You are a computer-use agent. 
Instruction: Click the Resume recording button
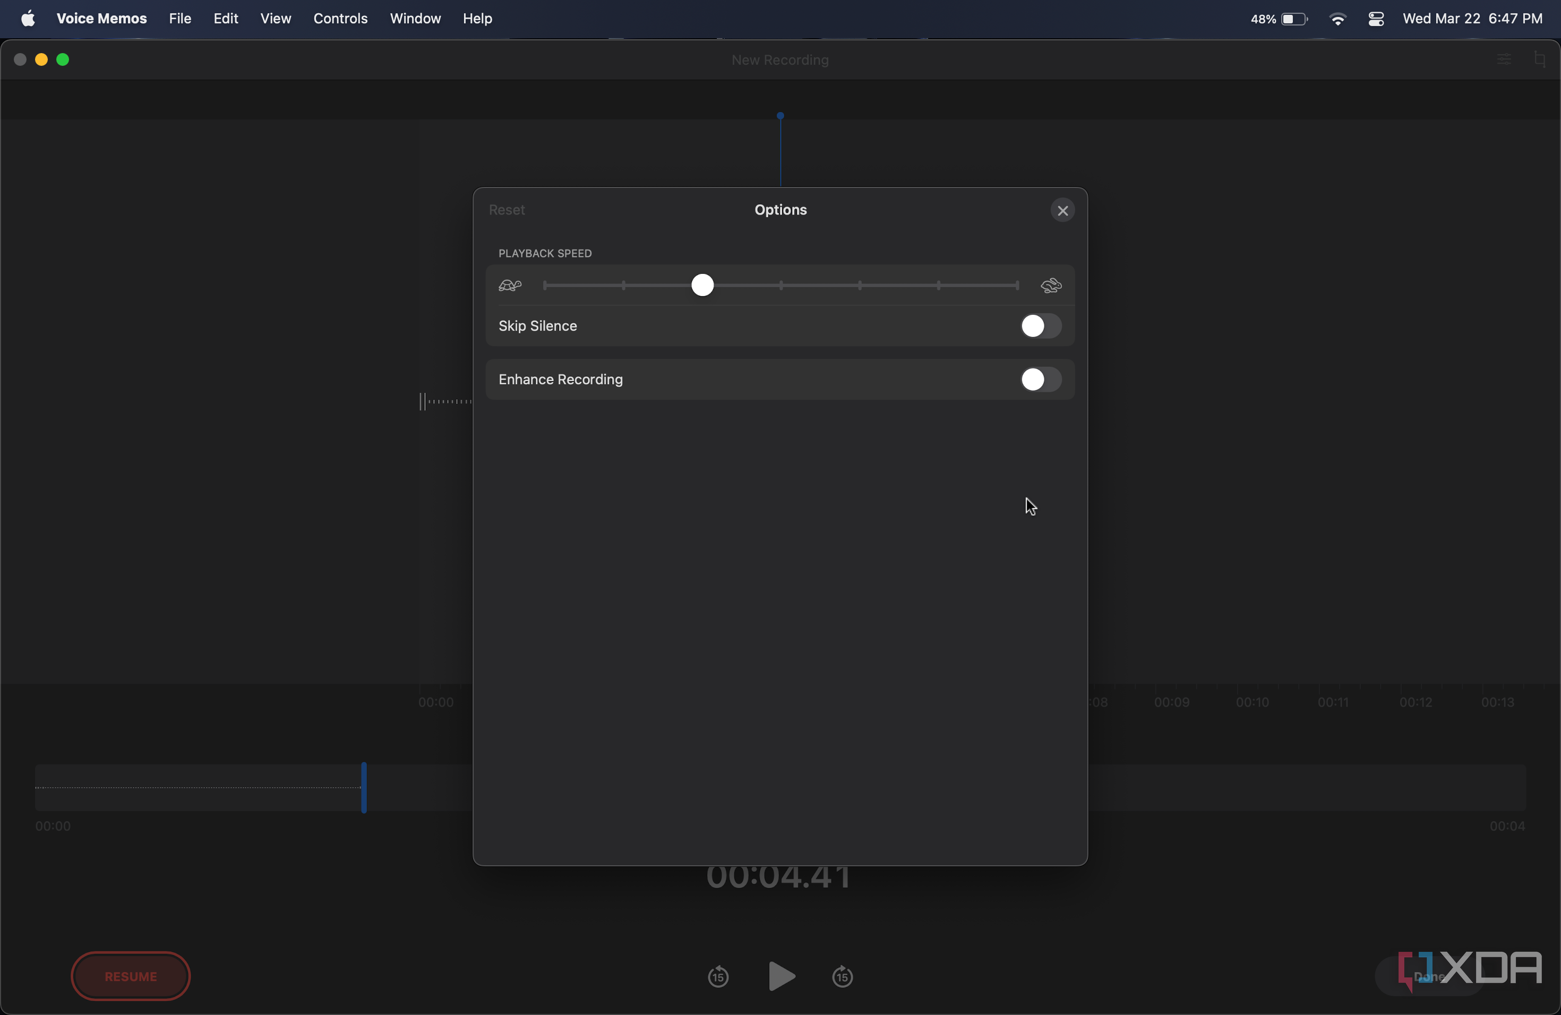130,976
